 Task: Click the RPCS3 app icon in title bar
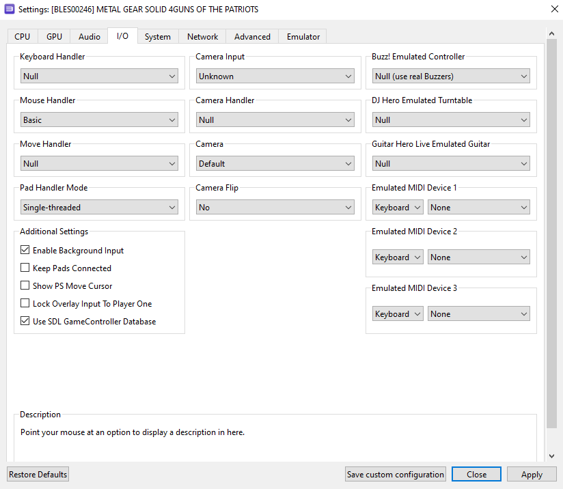pyautogui.click(x=10, y=9)
